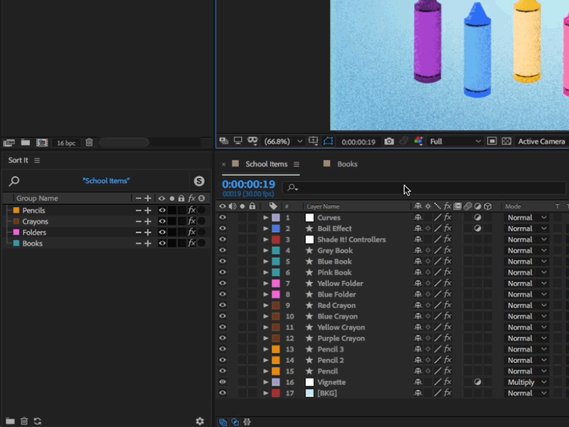Screen dimensions: 569x427
Task: Click the show channel color icon
Action: 418,142
